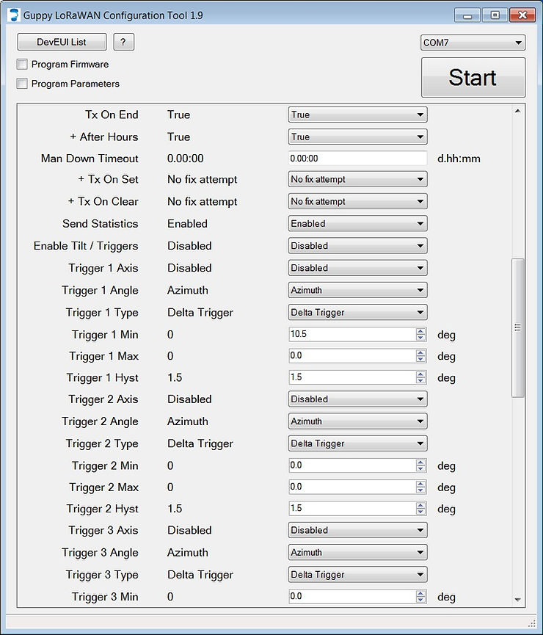Click the Trigger 2 Max value field
The height and width of the screenshot is (635, 543).
click(352, 487)
